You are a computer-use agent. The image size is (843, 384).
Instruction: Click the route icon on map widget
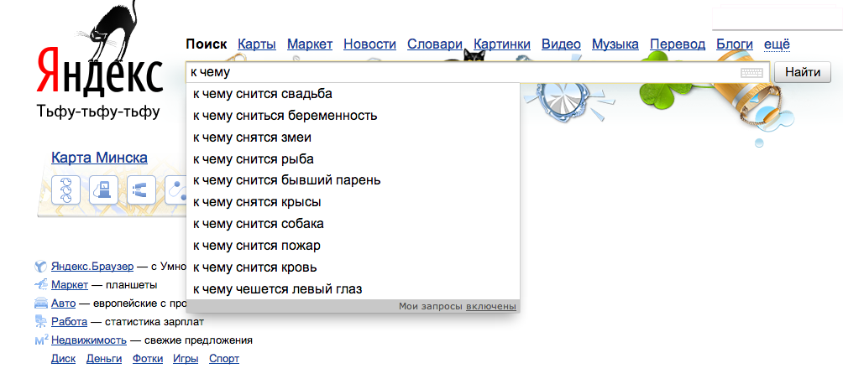(175, 189)
